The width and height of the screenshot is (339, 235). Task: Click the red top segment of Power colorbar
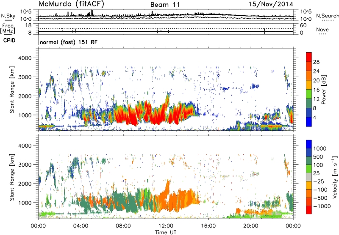point(309,57)
